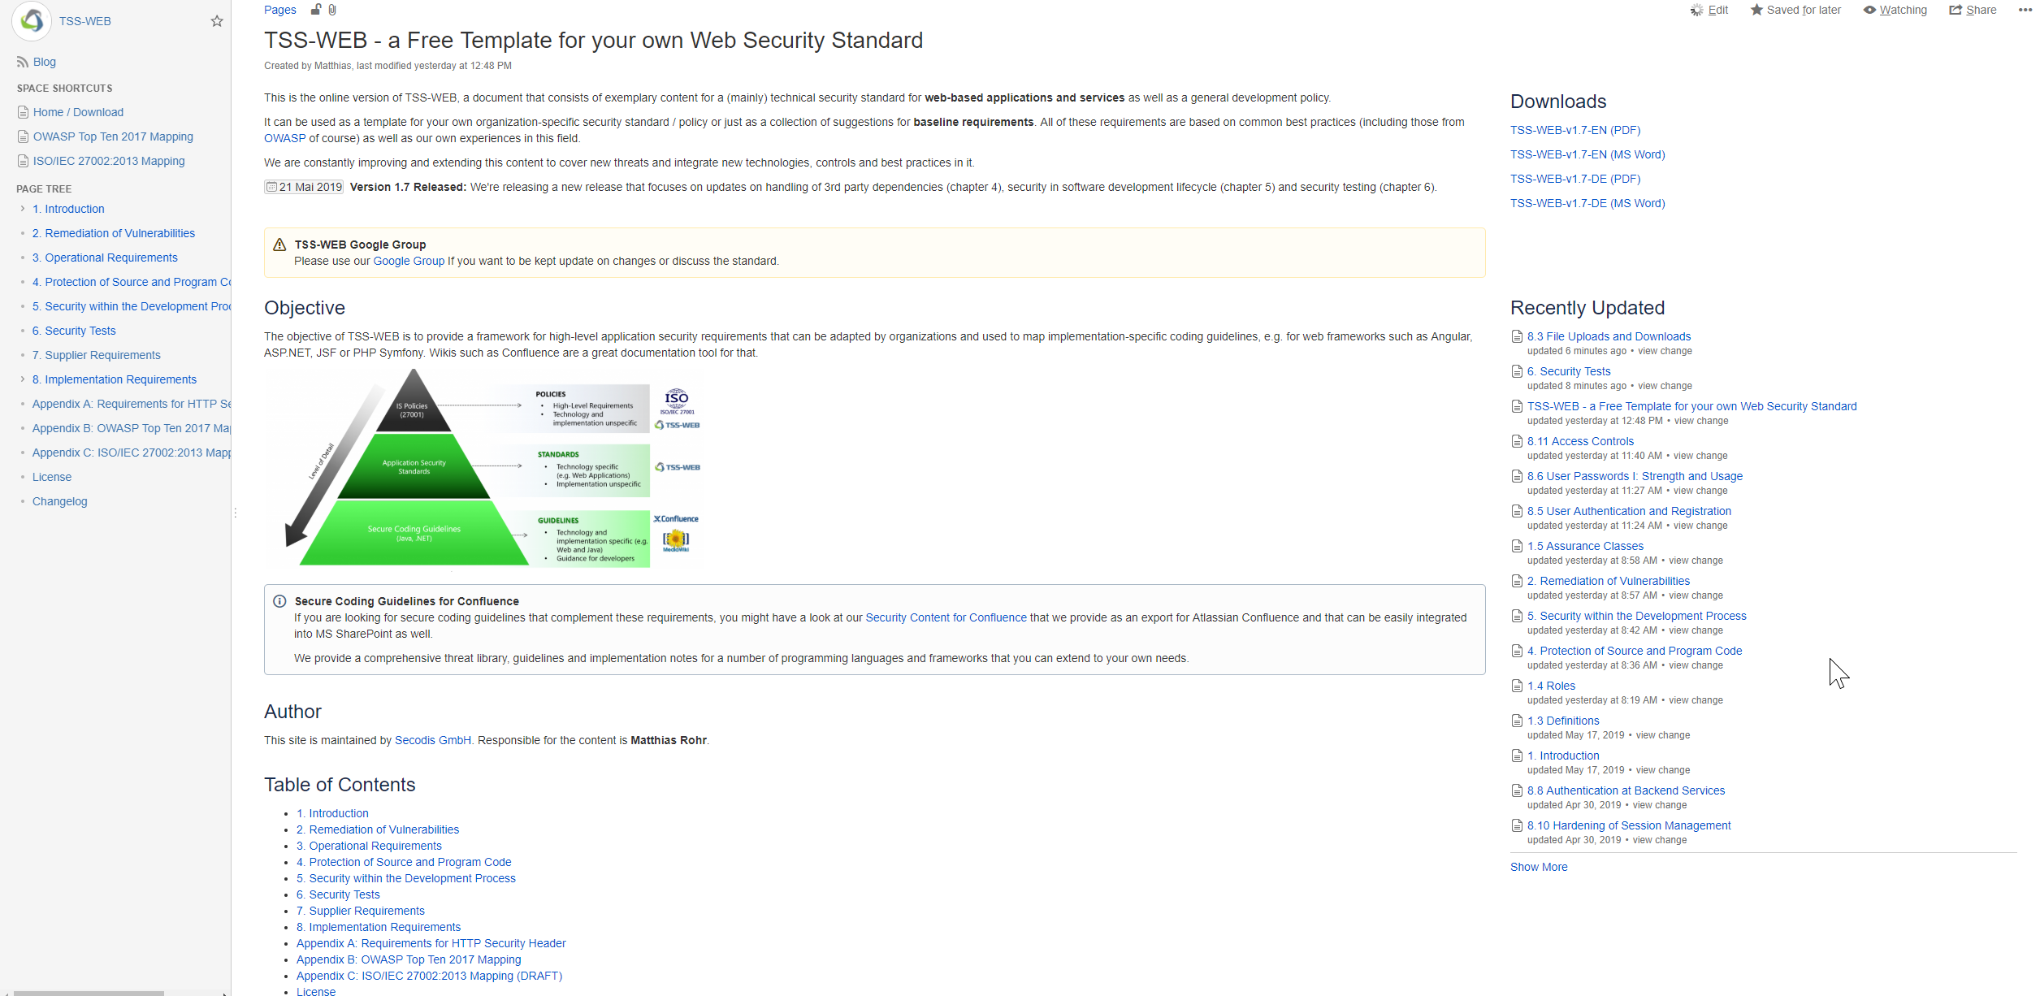Click the unlocked padlock restrictions icon
This screenshot has width=2040, height=996.
coord(316,10)
